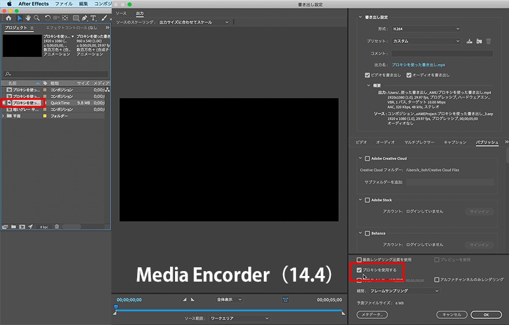Click the コメント input field
The width and height of the screenshot is (509, 325).
click(x=442, y=53)
